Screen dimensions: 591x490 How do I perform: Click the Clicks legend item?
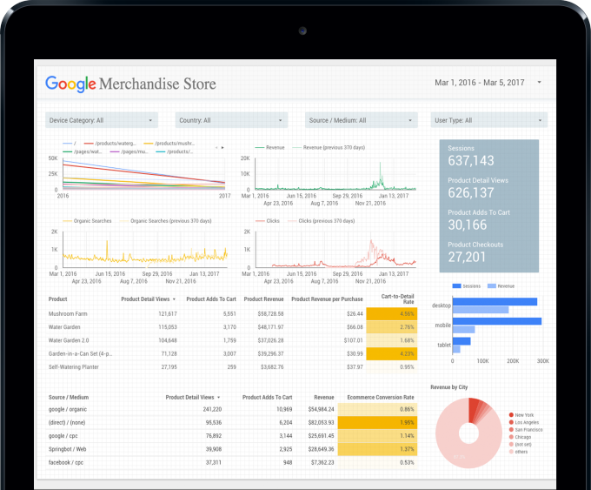click(x=267, y=221)
